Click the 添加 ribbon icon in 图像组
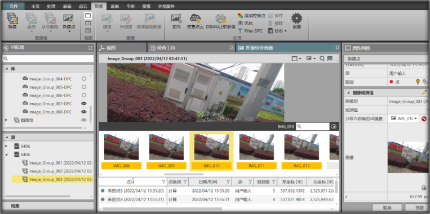 pyautogui.click(x=31, y=19)
